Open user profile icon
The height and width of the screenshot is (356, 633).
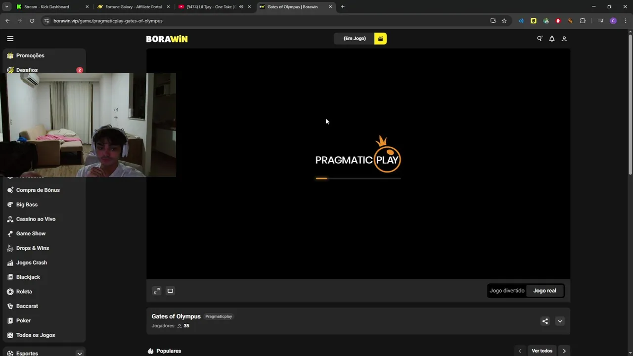tap(564, 39)
